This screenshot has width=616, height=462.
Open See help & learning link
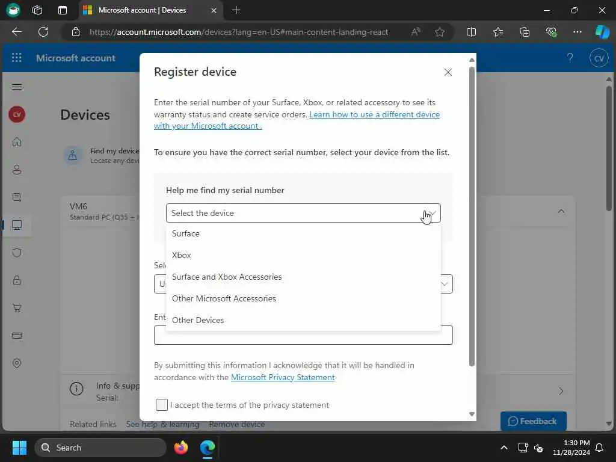pyautogui.click(x=162, y=424)
